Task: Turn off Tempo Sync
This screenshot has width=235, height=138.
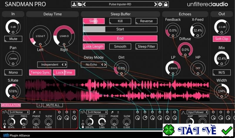Action: (40, 72)
